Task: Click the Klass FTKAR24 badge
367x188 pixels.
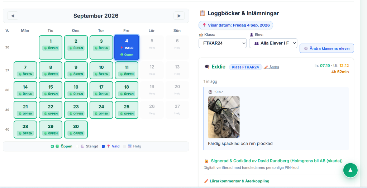Action: 246,67
